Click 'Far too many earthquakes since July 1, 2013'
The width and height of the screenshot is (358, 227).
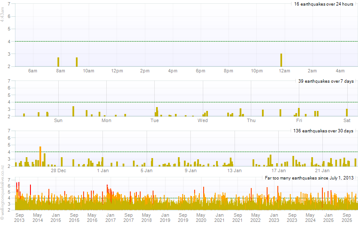pos(303,177)
